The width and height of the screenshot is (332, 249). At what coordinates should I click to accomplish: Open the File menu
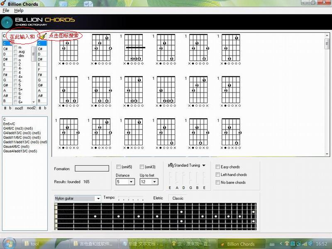[6, 10]
